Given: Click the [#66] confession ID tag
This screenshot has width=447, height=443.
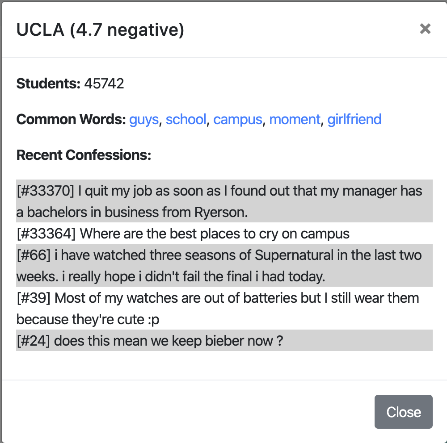Looking at the screenshot, I should [34, 255].
